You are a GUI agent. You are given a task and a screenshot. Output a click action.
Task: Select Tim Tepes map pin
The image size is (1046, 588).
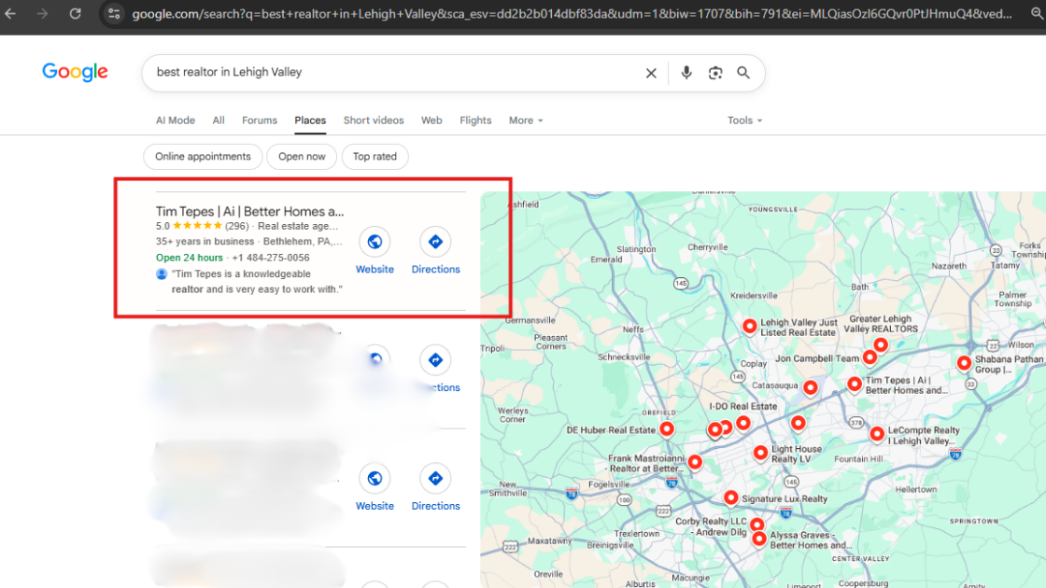tap(855, 384)
